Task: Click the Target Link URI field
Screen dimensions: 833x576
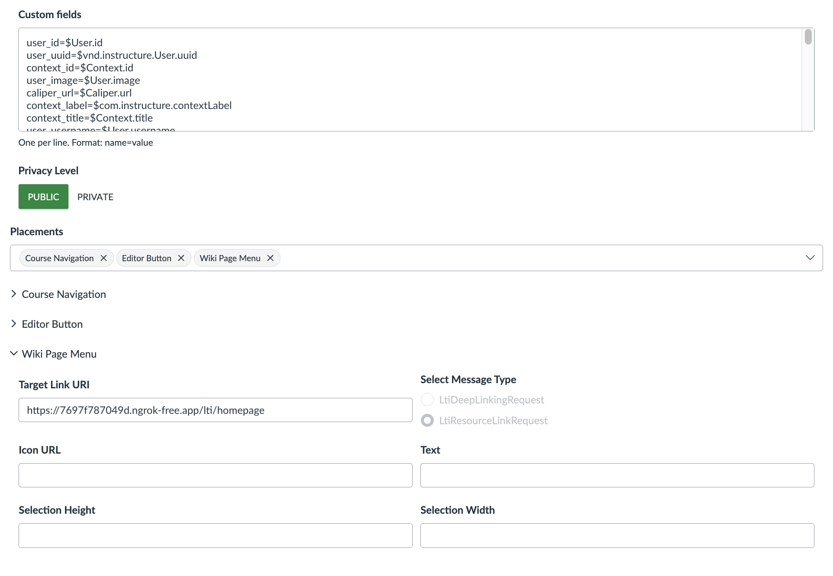Action: point(215,410)
